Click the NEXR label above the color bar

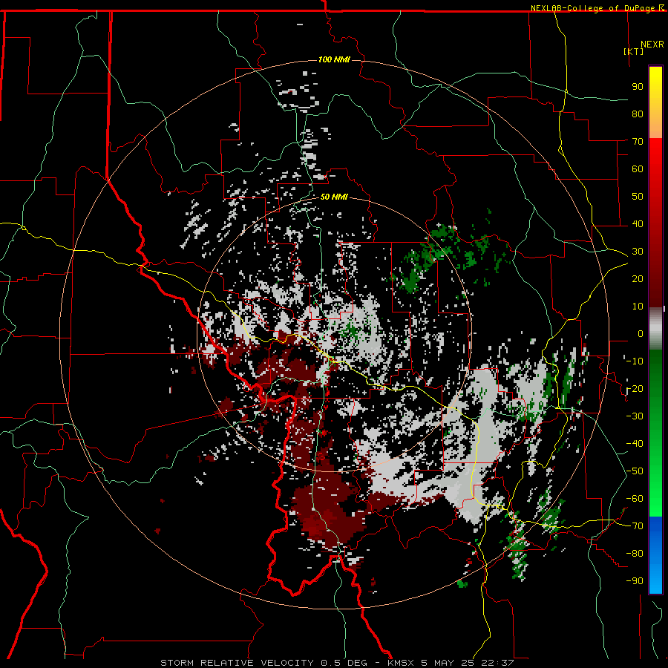[x=652, y=45]
